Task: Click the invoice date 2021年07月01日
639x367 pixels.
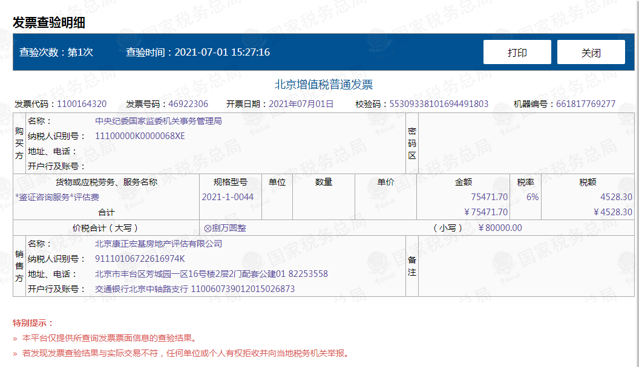Action: coord(301,104)
